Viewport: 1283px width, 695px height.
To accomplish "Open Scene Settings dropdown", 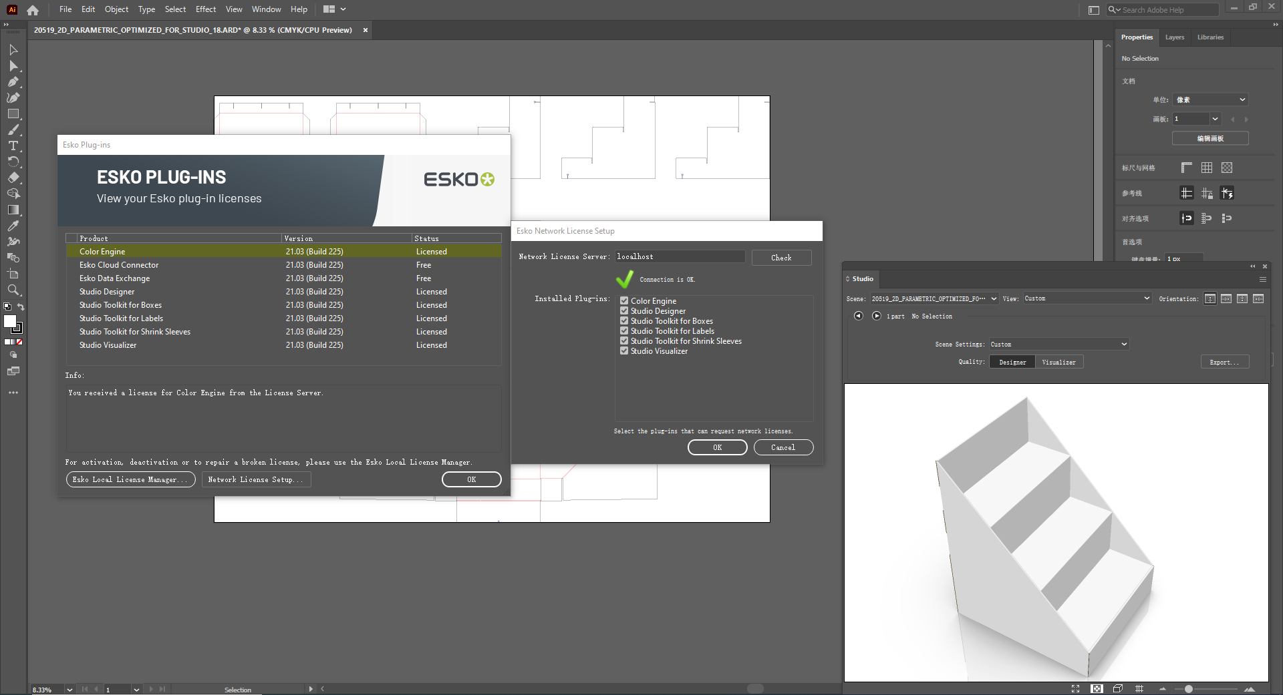I will click(1059, 344).
